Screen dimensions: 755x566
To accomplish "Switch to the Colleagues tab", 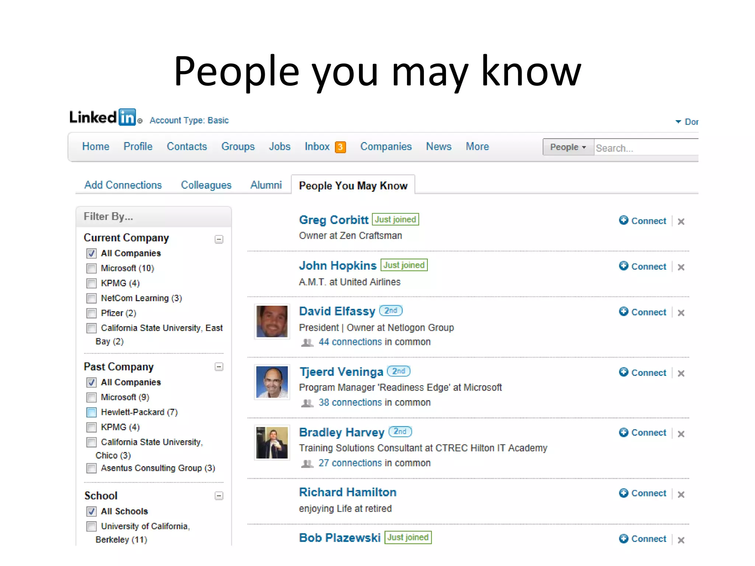I will (x=206, y=185).
